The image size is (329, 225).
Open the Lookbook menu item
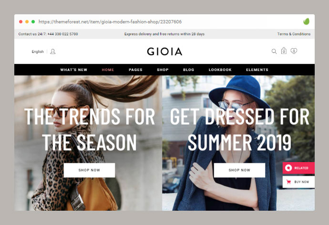point(220,70)
